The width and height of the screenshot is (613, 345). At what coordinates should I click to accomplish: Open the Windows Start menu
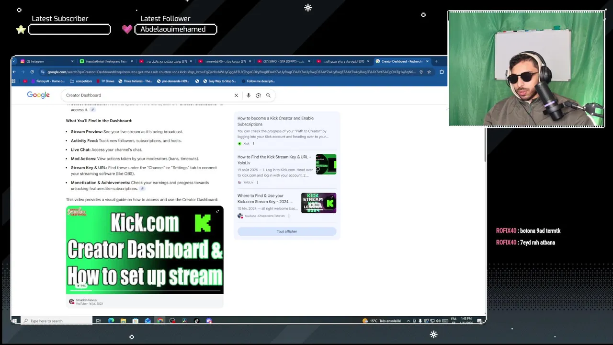pyautogui.click(x=14, y=321)
